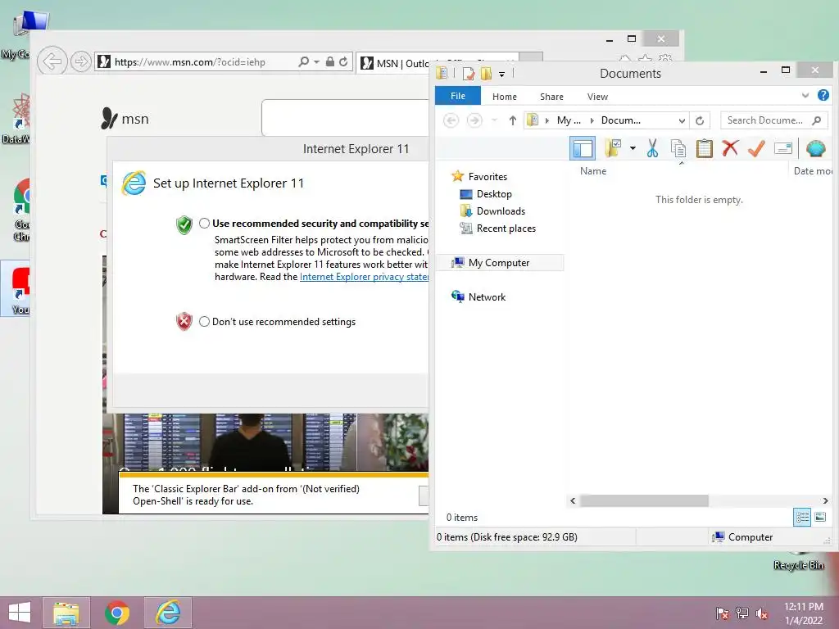Open the Explorer address bar history dropdown
839x629 pixels.
682,121
